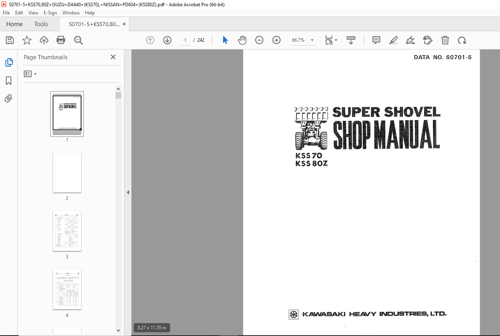The height and width of the screenshot is (336, 500).
Task: Click the 'Page Thumbnails' panel title
Action: (x=46, y=57)
